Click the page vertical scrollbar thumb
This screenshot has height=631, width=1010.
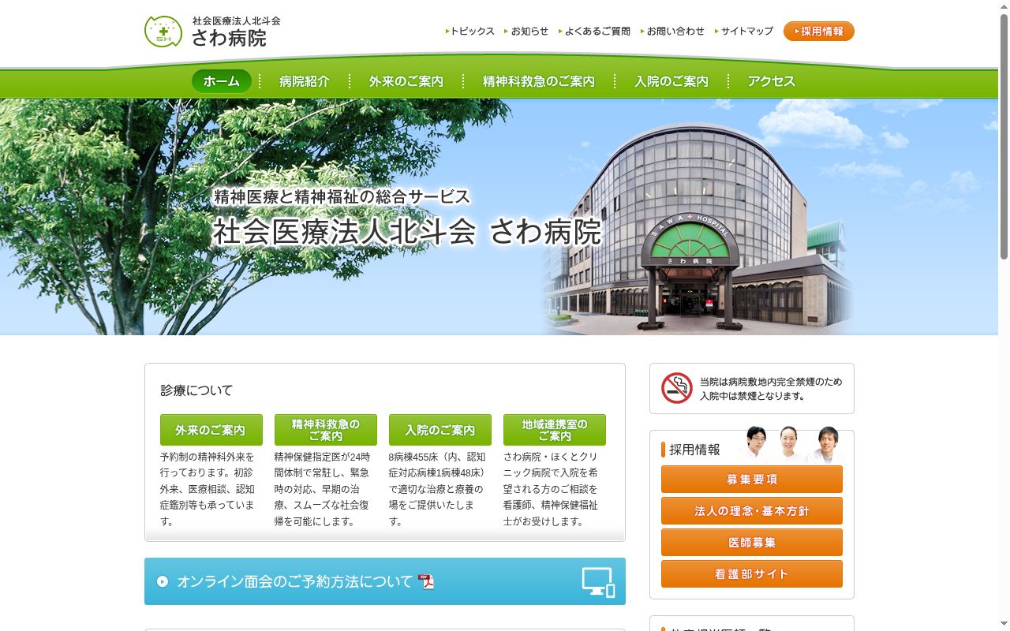[1004, 136]
